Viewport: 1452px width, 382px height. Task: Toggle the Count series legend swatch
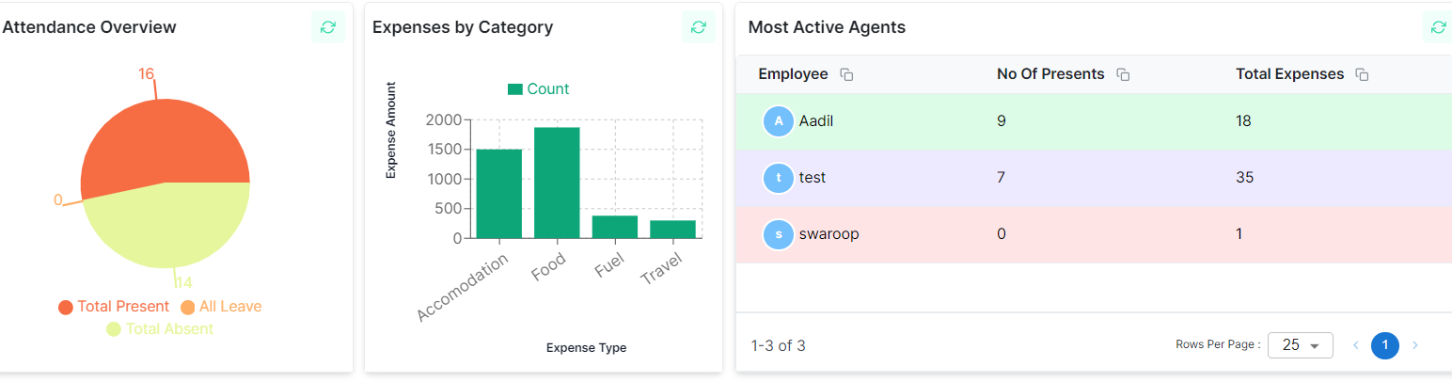point(515,89)
